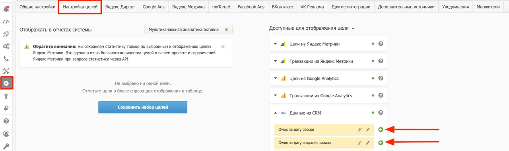509x151 pixels.
Task: Open rocket icon in sidebar
Action: [6, 34]
